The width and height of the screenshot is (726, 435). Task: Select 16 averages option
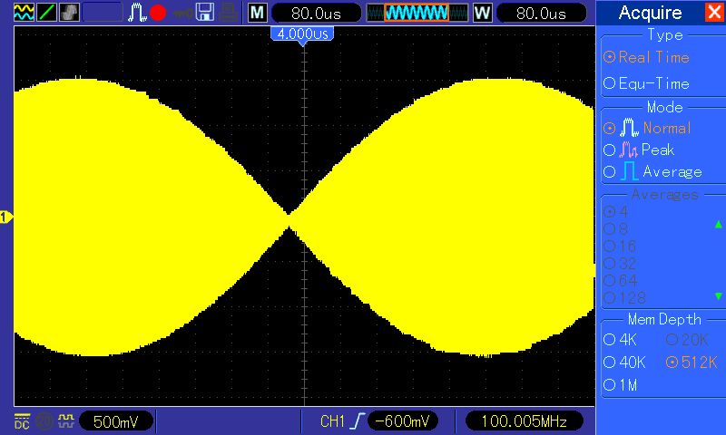[620, 246]
